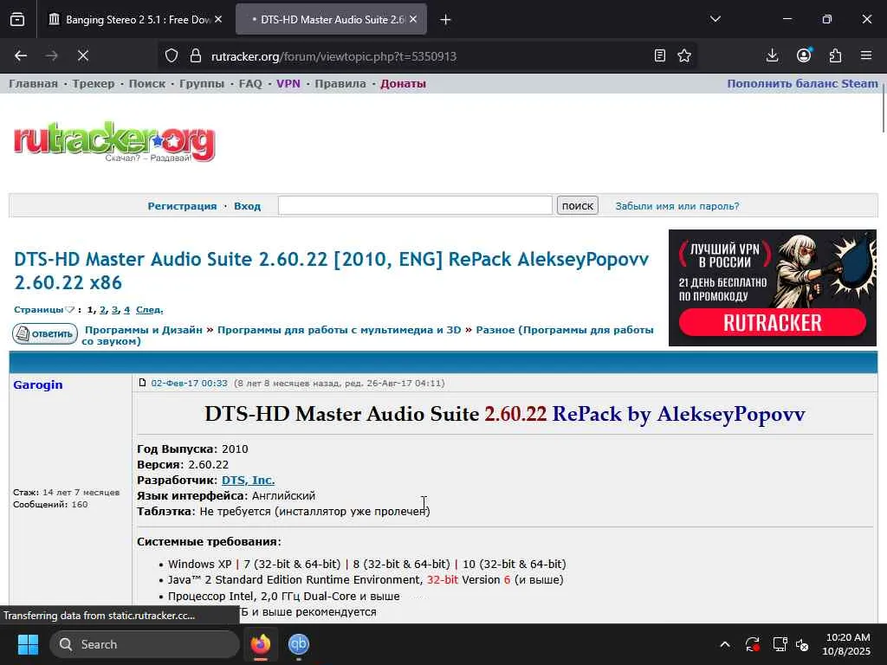Screen dimensions: 887x665
Task: Open Firefox from taskbar
Action: (260, 644)
